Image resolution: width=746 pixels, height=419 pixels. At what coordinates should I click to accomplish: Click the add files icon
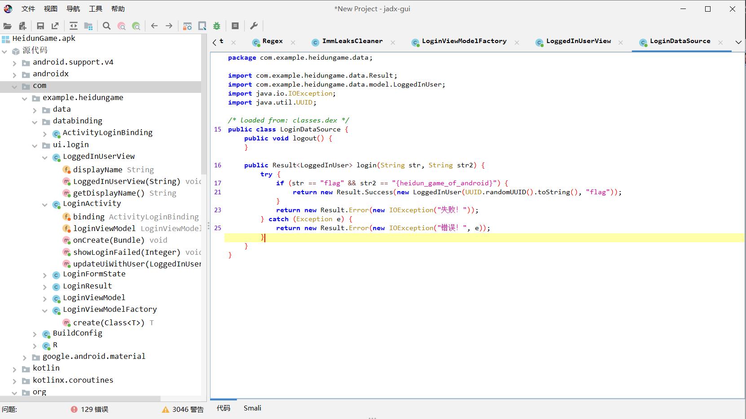click(x=22, y=26)
